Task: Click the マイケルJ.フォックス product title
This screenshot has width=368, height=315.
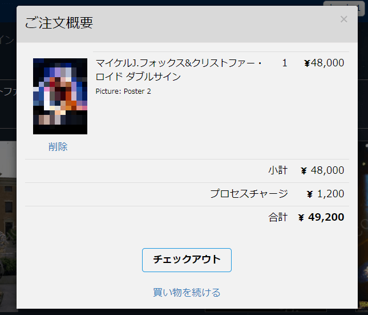Action: click(179, 70)
